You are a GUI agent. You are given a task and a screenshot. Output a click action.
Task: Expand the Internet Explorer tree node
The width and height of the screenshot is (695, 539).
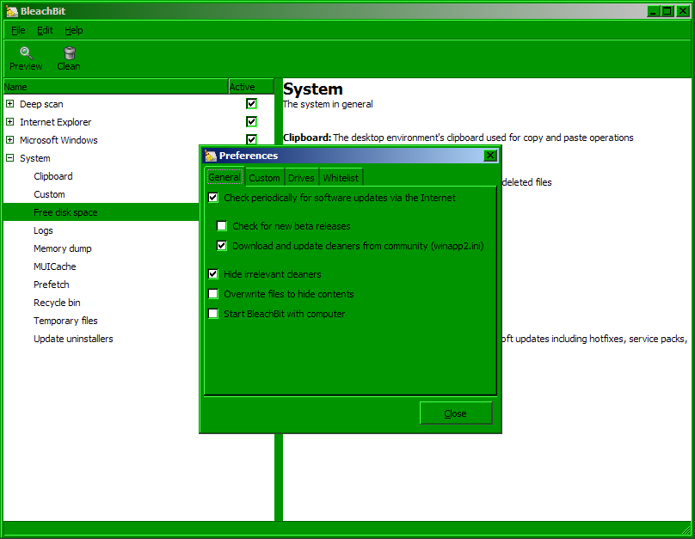click(x=9, y=122)
